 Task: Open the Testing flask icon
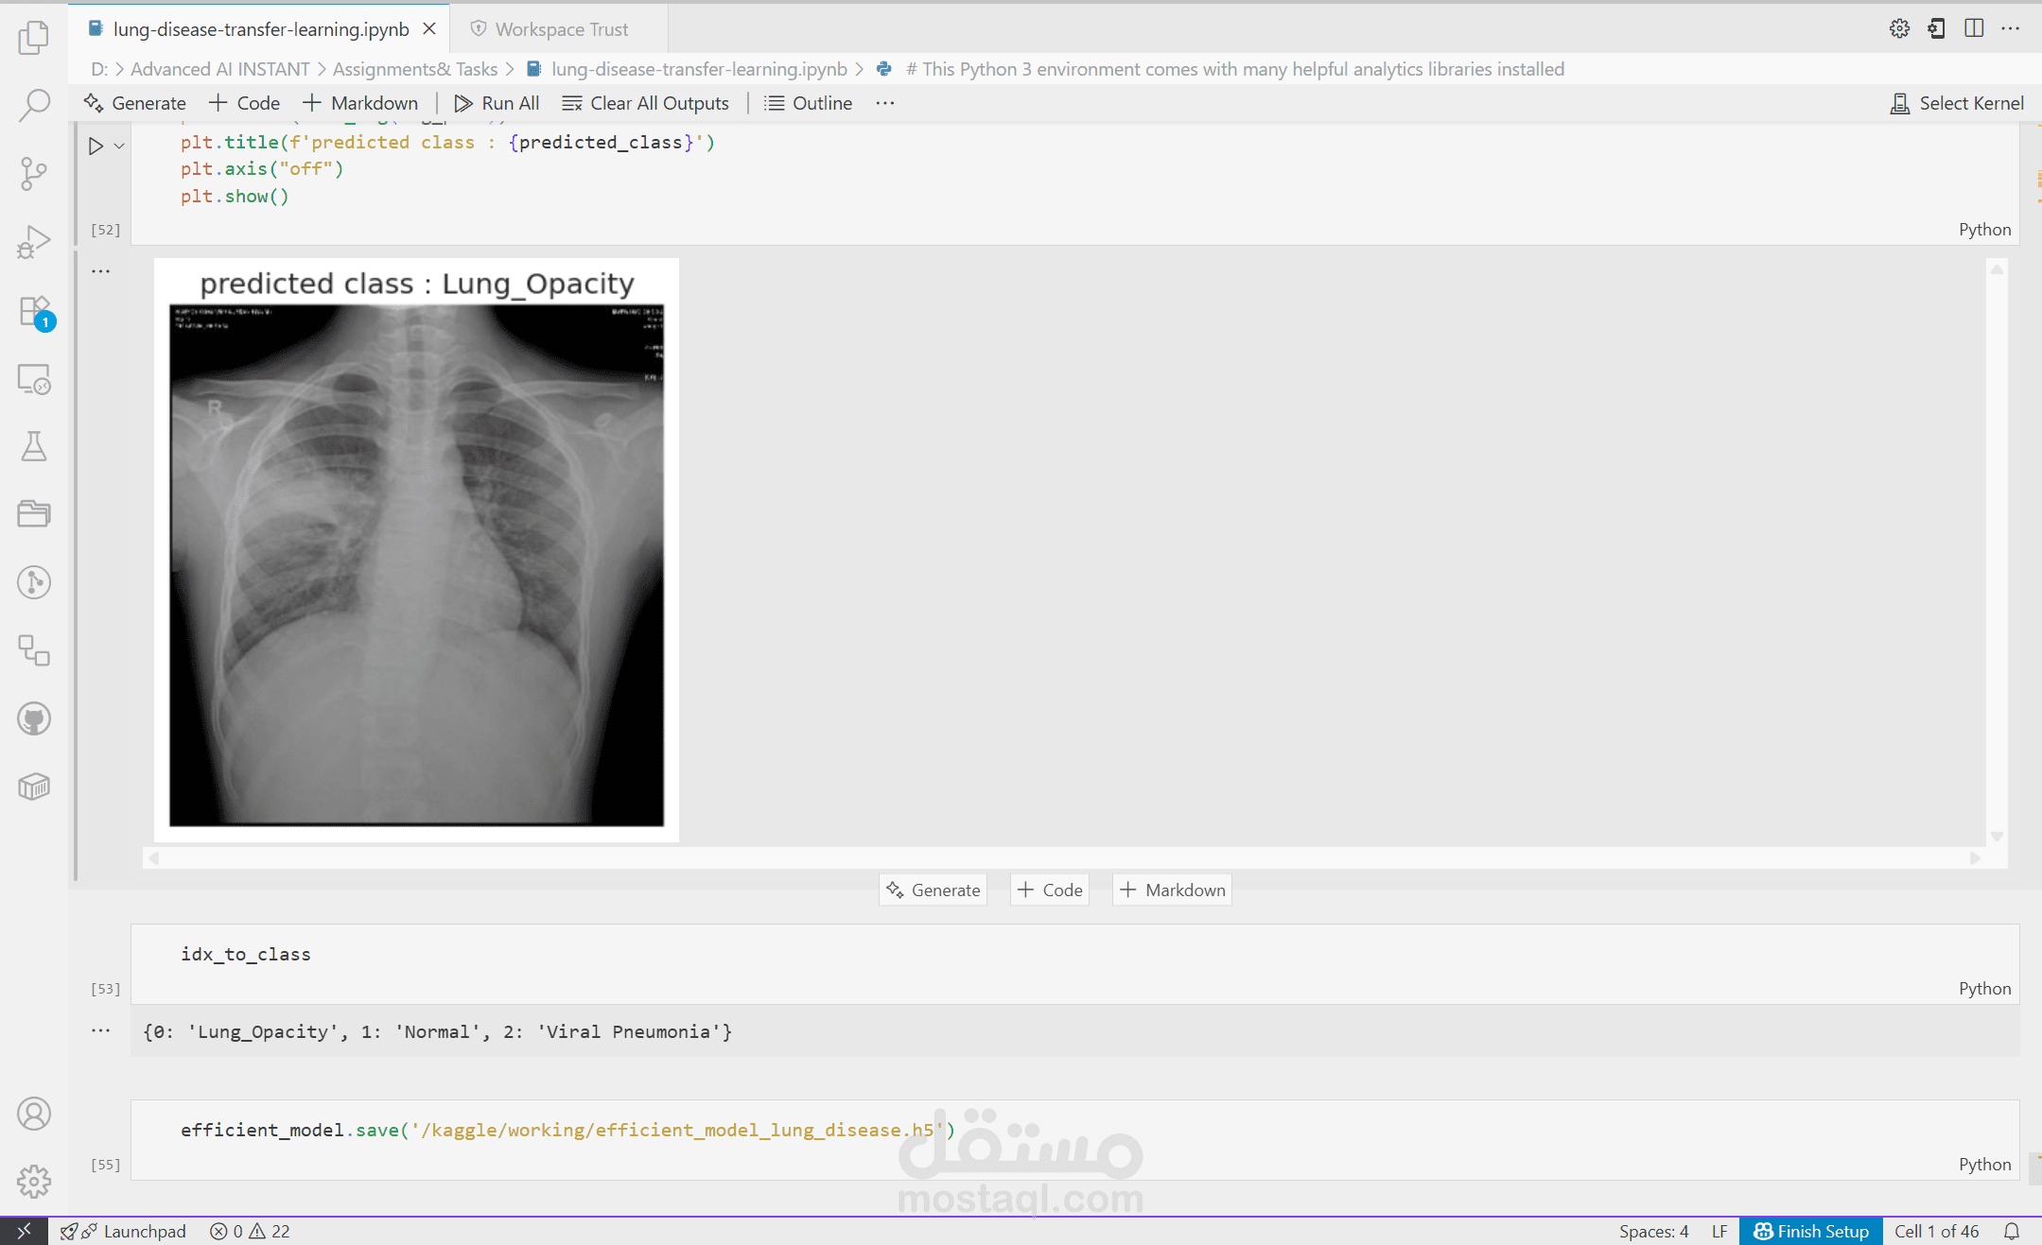coord(34,446)
